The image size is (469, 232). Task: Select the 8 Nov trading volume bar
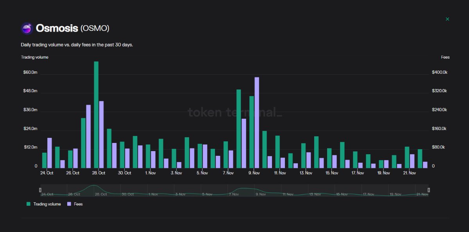pyautogui.click(x=239, y=129)
